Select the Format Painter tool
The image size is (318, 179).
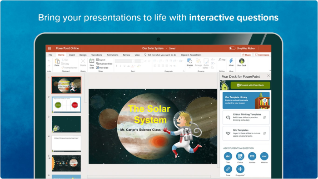pyautogui.click(x=70, y=68)
